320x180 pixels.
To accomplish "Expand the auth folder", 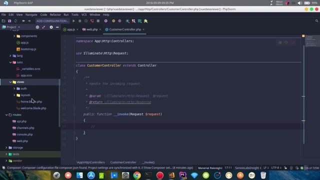I will click(14, 88).
